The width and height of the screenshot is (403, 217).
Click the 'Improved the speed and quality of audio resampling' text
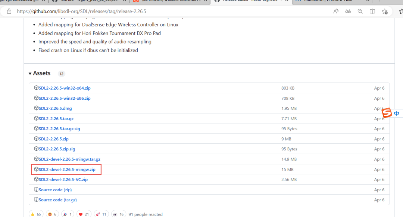tap(95, 42)
